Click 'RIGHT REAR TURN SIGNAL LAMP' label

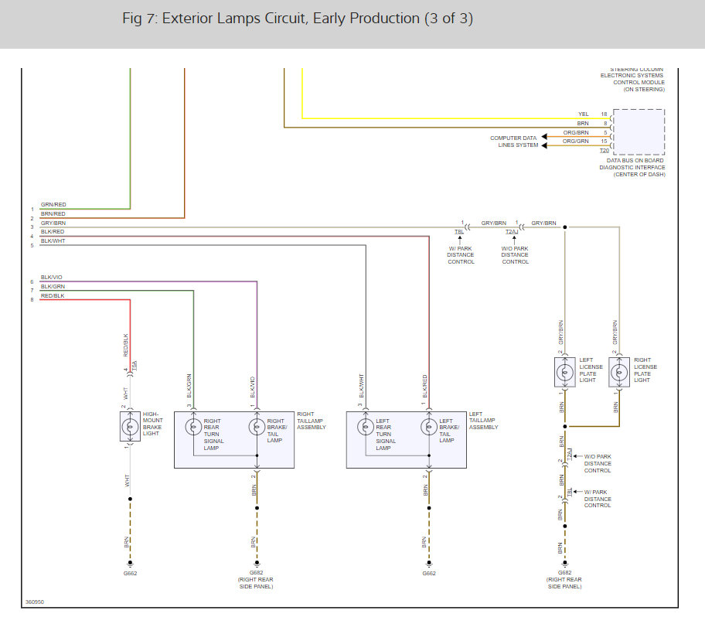coord(213,435)
